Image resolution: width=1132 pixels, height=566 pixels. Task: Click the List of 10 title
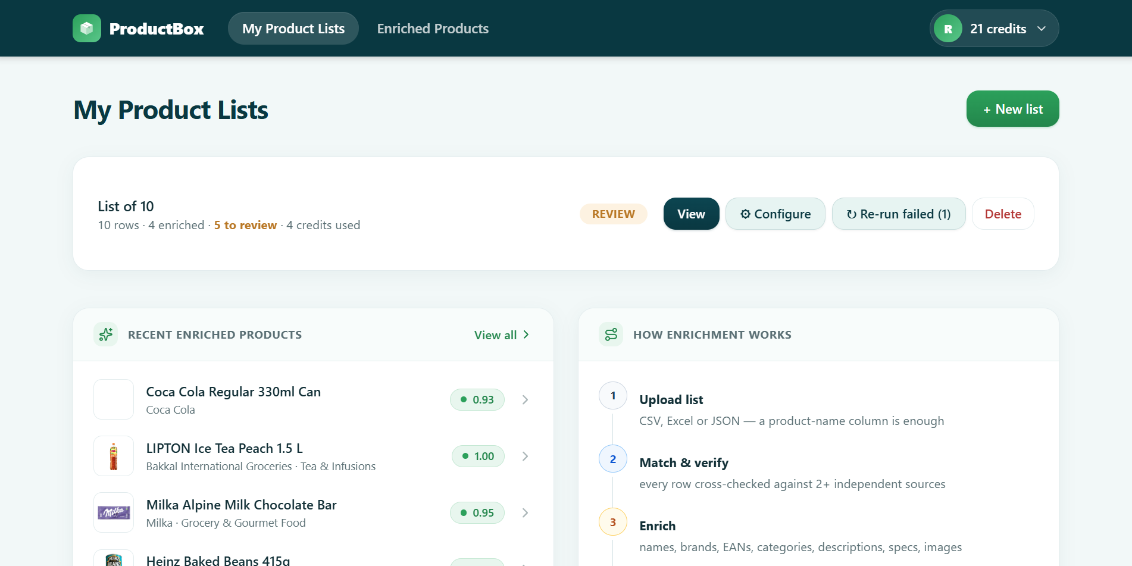click(x=126, y=207)
